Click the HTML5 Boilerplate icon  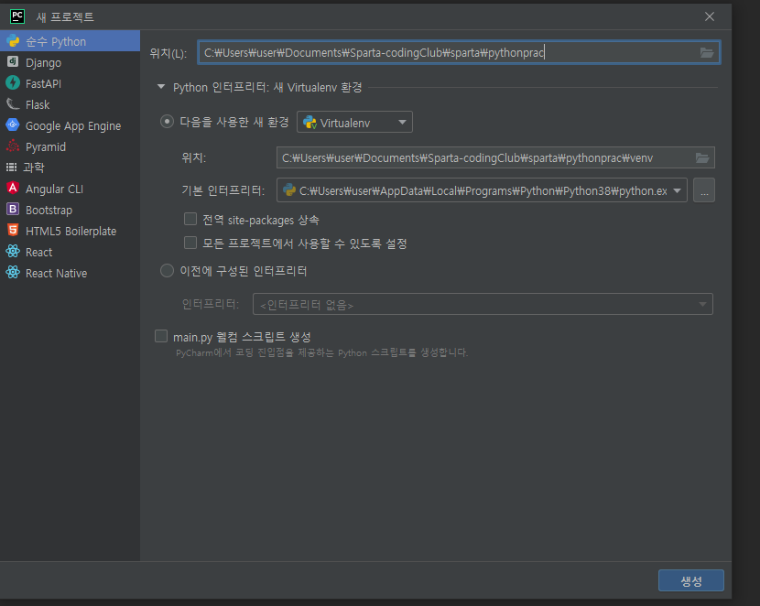[x=13, y=230]
